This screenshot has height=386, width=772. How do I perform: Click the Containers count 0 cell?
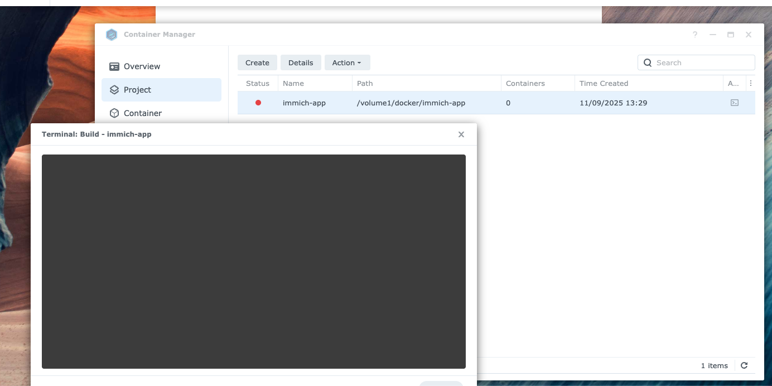pyautogui.click(x=508, y=103)
